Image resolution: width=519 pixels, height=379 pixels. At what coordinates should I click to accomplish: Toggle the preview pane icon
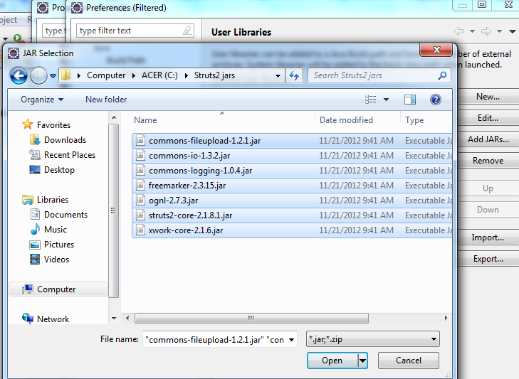point(410,100)
